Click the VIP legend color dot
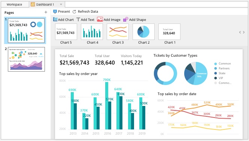 coord(216,78)
